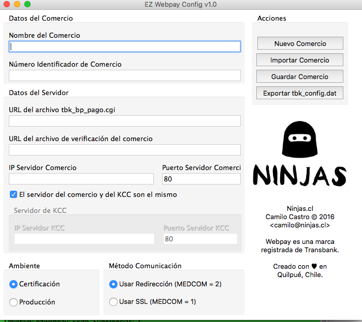The width and height of the screenshot is (362, 322).
Task: Click the Datos del Servidor heading
Action: 39,93
